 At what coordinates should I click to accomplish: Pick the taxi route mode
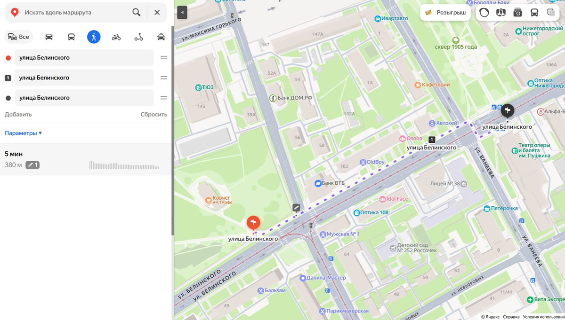click(161, 37)
